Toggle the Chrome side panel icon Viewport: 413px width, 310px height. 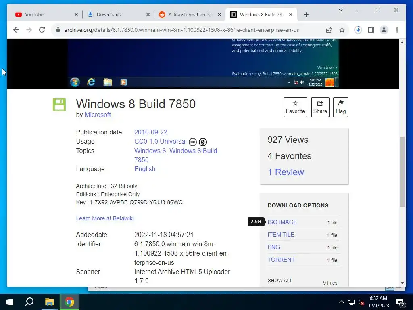(371, 30)
